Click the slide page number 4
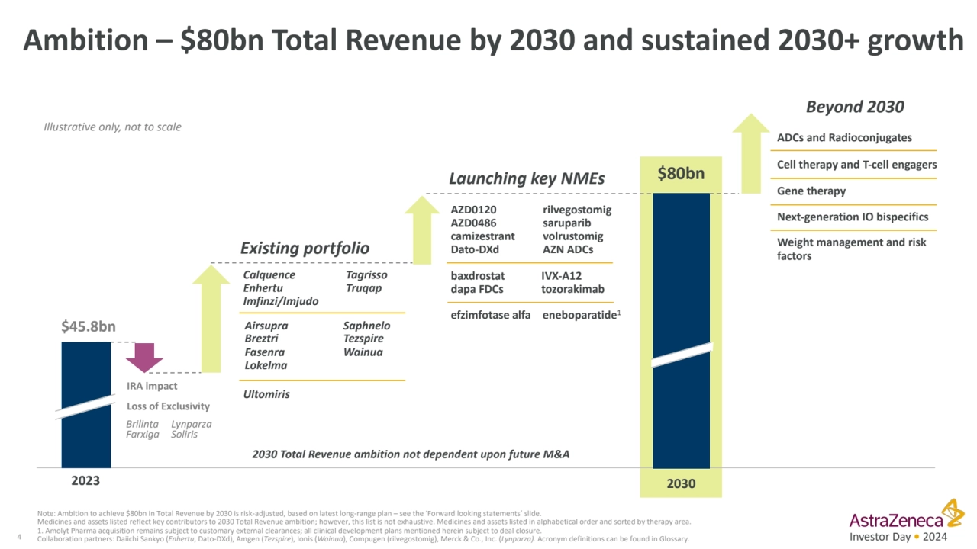 [x=19, y=538]
